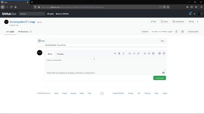Reload the page in browser
The image size is (204, 114).
coord(11,7)
